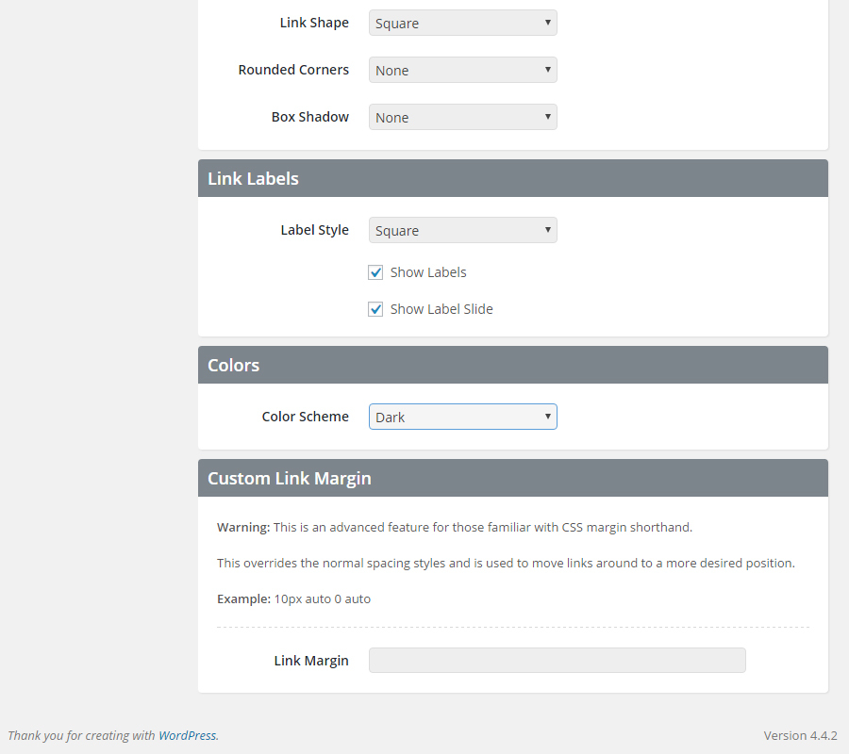Viewport: 849px width, 754px height.
Task: Click the Link Labels section header
Action: [253, 178]
